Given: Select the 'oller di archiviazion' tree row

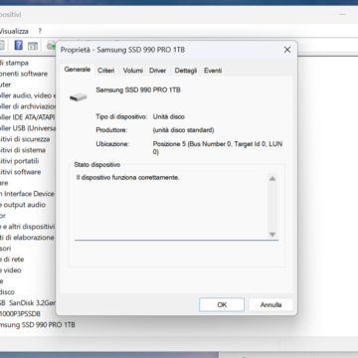Looking at the screenshot, I should (x=28, y=106).
